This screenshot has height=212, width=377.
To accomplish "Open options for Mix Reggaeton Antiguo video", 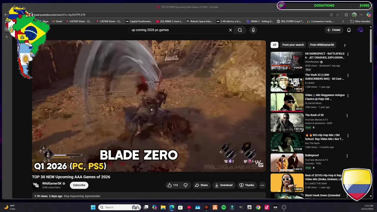I will point(348,96).
